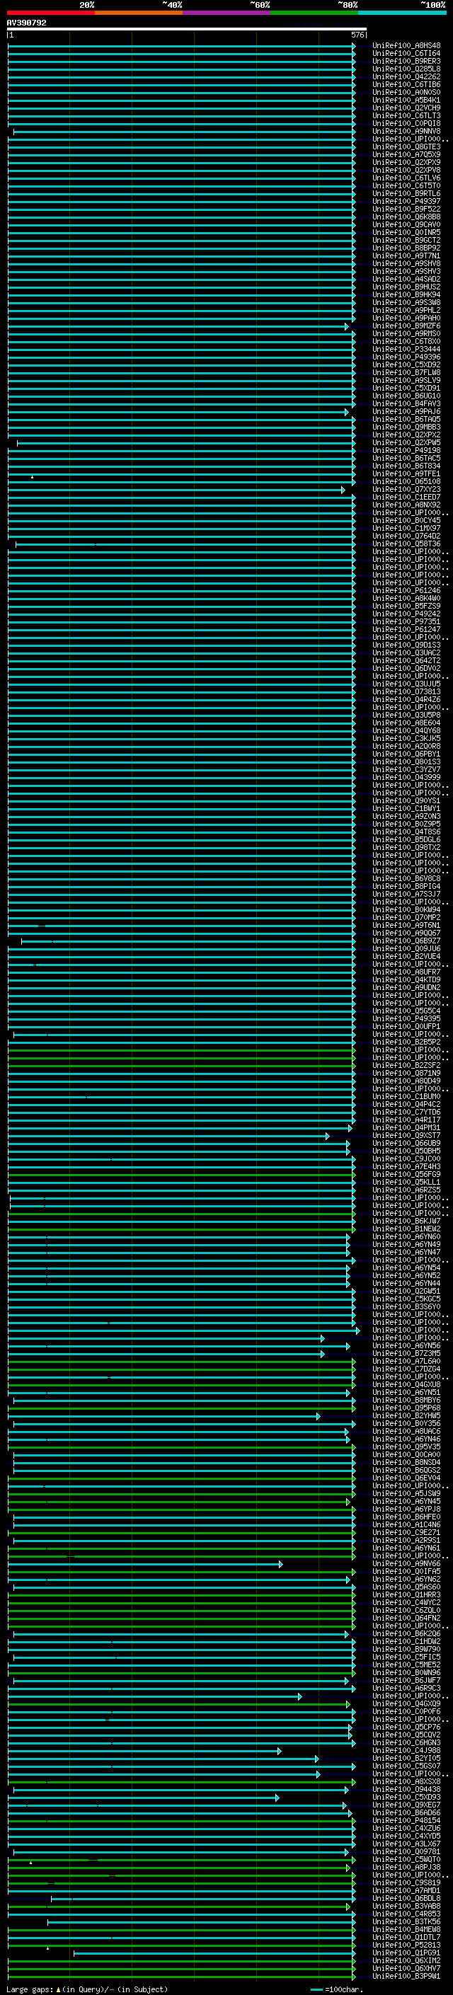Image resolution: width=453 pixels, height=1995 pixels.
Task: Select hit label UniRef100_C6TI64
Action: coord(406,54)
